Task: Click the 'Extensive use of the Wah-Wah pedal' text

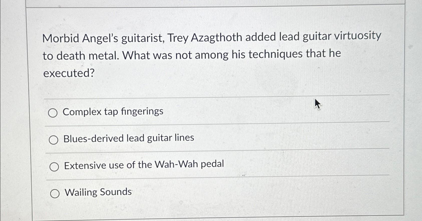Action: coord(144,164)
